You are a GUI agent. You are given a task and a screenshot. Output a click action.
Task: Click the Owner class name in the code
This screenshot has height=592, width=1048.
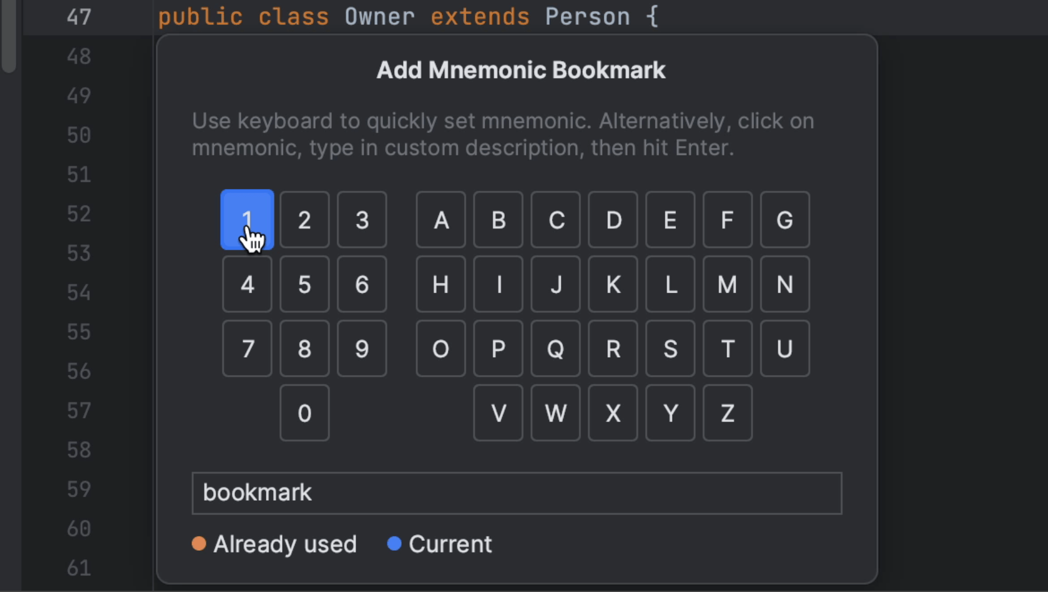coord(380,16)
